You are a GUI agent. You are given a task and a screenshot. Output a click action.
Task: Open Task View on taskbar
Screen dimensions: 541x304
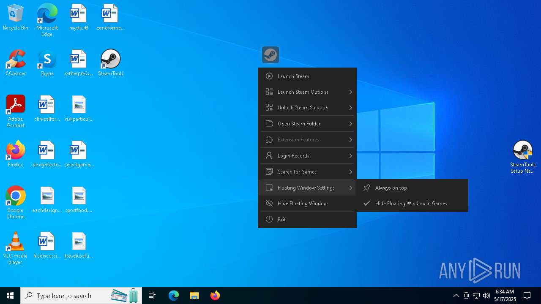(x=152, y=296)
